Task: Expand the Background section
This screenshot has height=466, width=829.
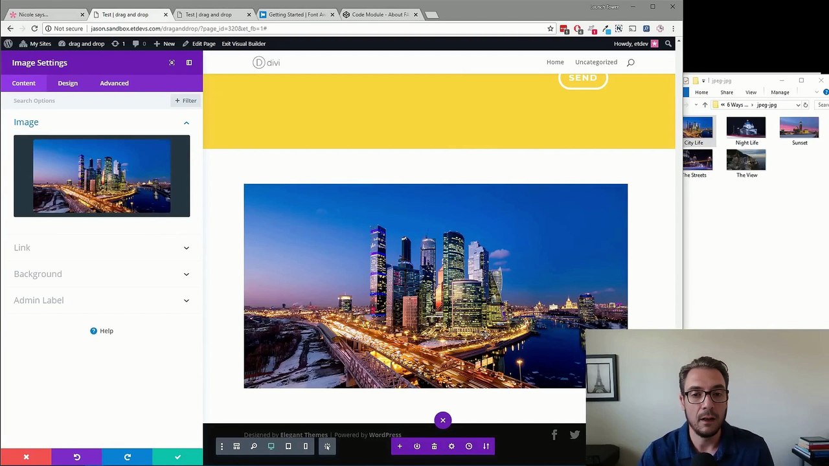Action: pyautogui.click(x=102, y=274)
